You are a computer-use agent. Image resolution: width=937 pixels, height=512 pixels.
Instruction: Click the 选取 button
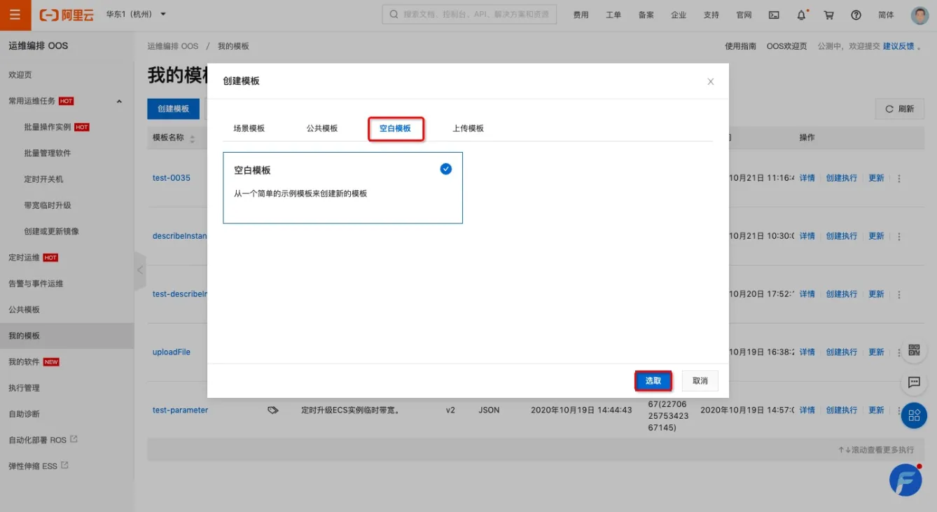pyautogui.click(x=653, y=380)
